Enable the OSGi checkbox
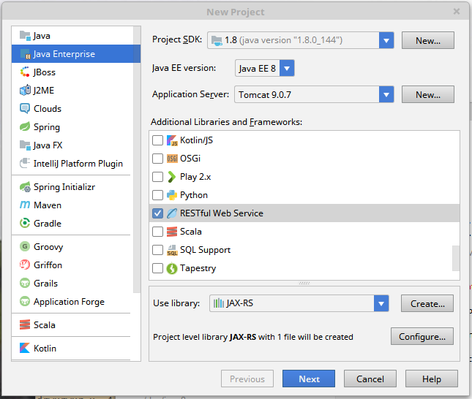The image size is (472, 399). point(158,159)
